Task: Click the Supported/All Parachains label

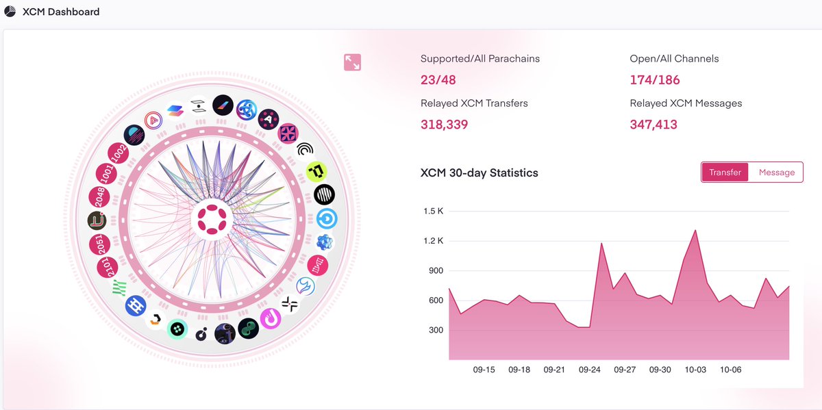Action: pos(480,58)
